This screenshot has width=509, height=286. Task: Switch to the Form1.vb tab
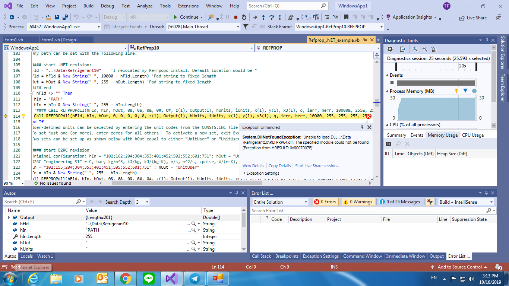pyautogui.click(x=14, y=40)
